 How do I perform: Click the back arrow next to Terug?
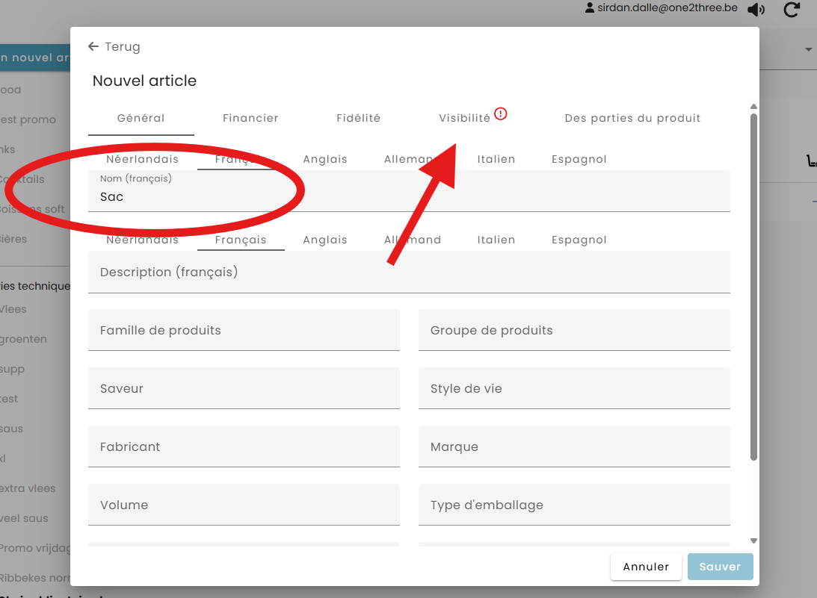coord(93,47)
